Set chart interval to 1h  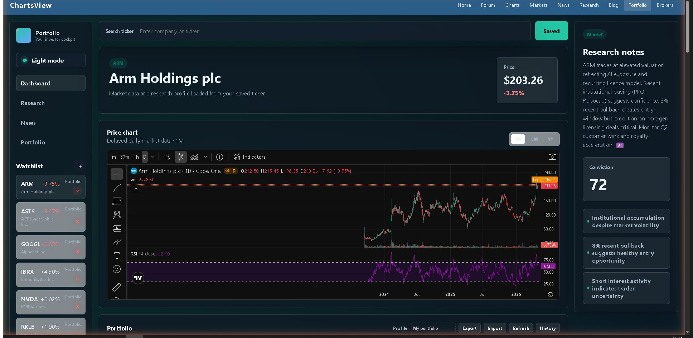136,157
